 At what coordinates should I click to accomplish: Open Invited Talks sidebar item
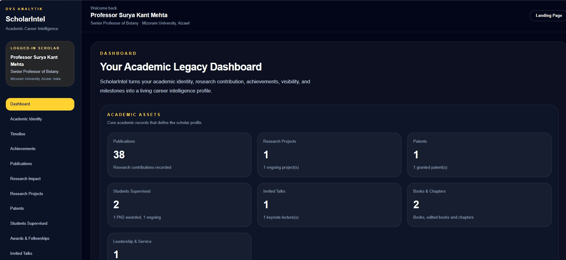pyautogui.click(x=40, y=253)
